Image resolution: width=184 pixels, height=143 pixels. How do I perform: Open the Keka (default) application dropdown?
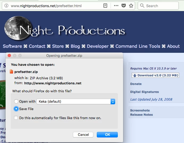pyautogui.click(x=76, y=101)
